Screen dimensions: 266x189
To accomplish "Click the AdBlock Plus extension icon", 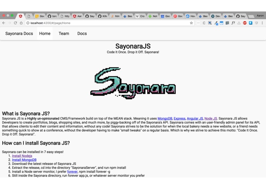I will (x=245, y=23).
